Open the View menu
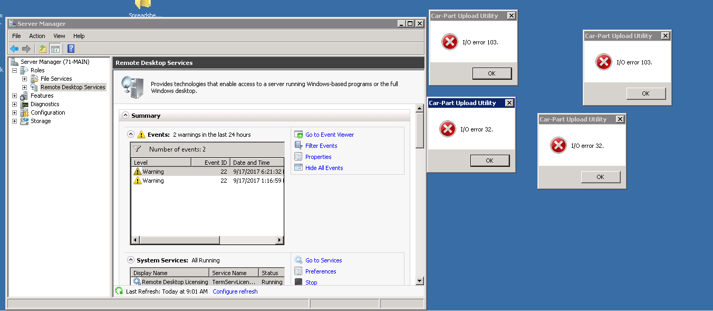This screenshot has height=311, width=713. [60, 36]
